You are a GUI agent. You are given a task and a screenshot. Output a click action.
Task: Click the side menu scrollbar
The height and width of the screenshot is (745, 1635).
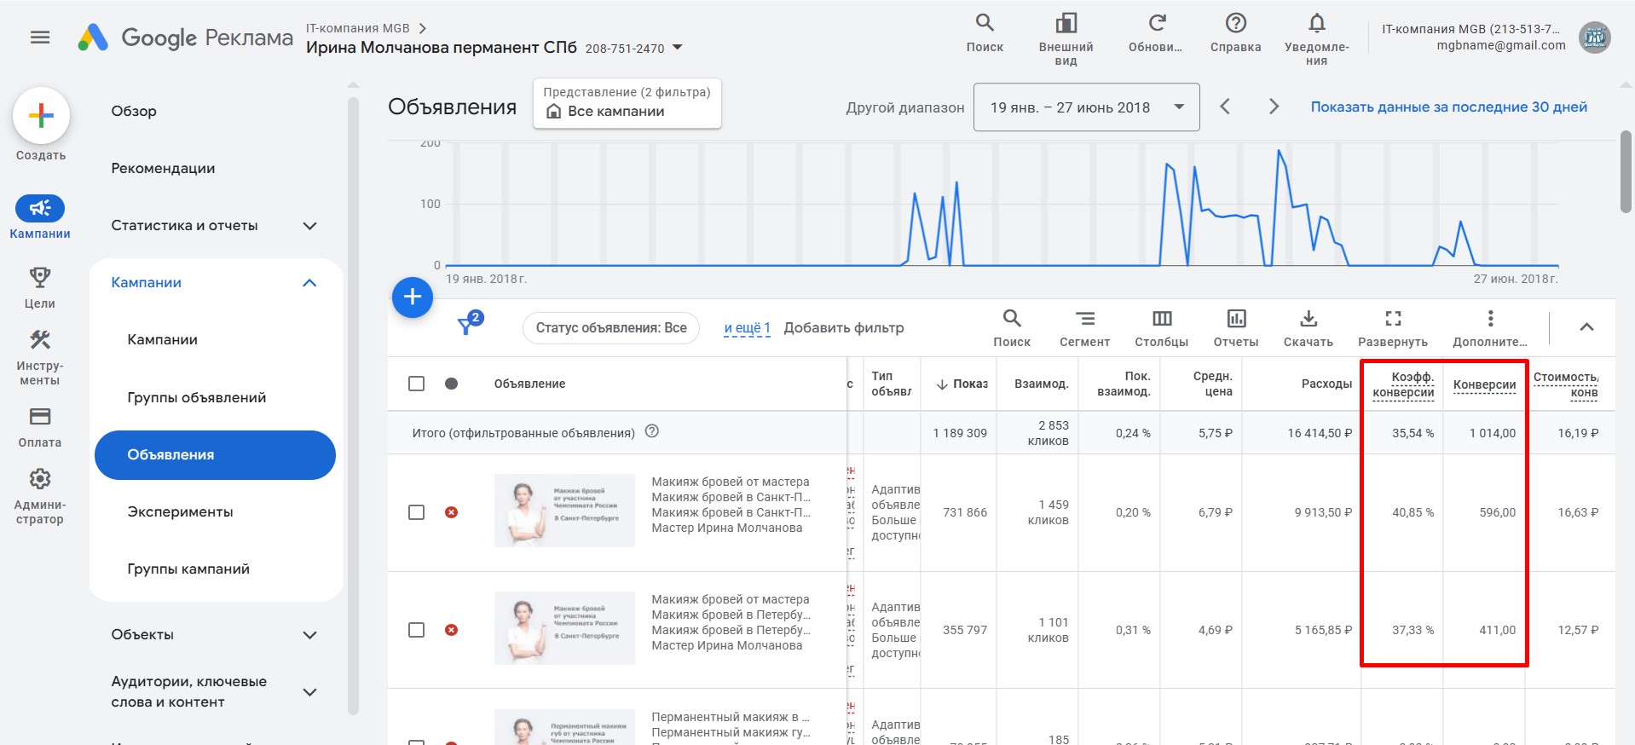point(353,405)
